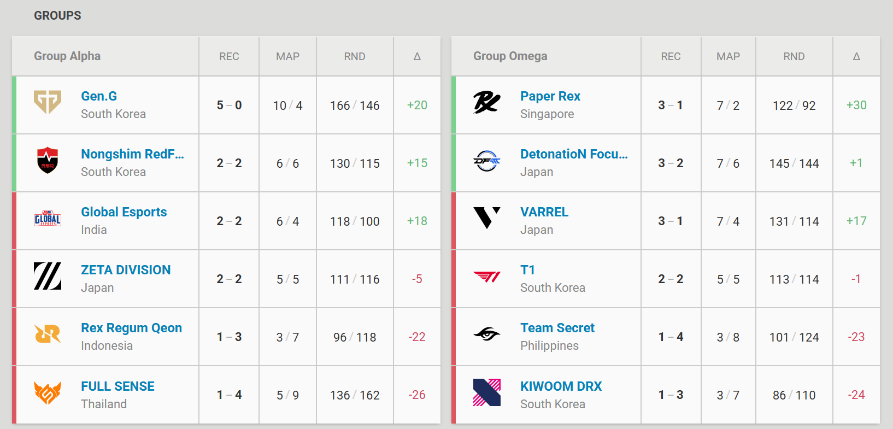
Task: Click ZETA DIVISION's 111 / 116 round count
Action: (x=355, y=279)
